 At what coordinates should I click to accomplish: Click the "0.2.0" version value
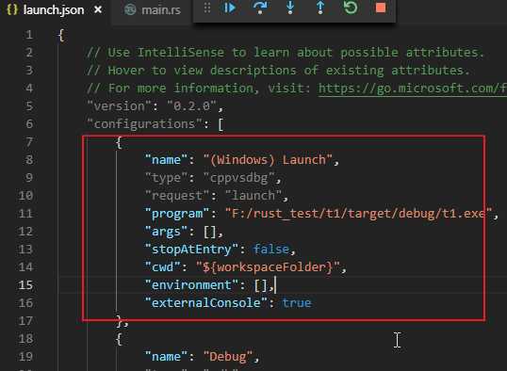coord(191,106)
